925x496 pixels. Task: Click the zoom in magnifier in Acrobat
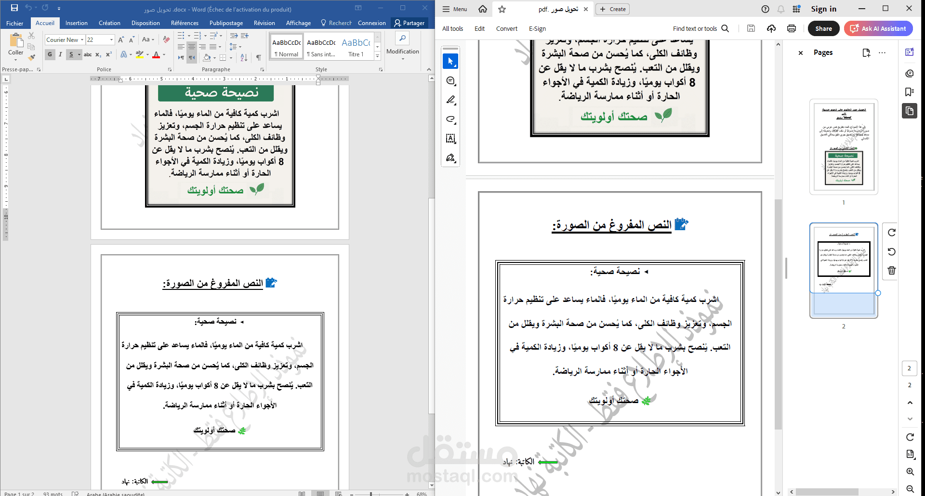[x=910, y=472]
